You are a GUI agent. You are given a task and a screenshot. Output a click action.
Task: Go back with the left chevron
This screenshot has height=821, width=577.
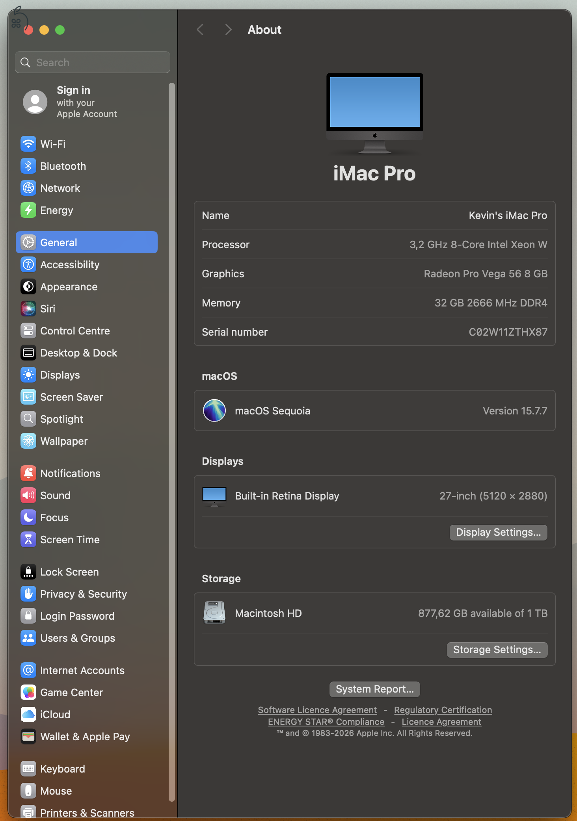pos(201,30)
